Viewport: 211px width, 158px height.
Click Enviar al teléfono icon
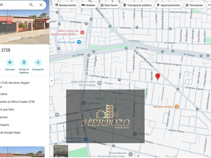click(24, 62)
